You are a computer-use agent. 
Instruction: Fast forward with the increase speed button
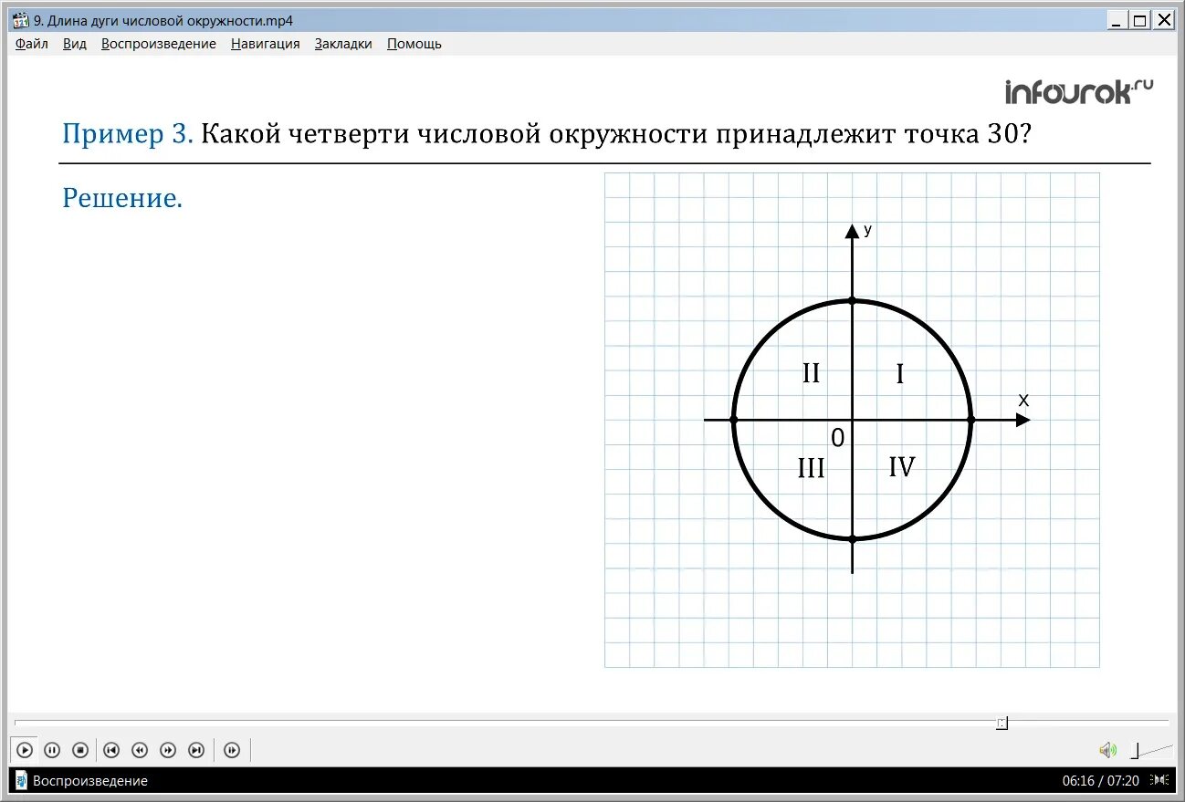point(168,750)
